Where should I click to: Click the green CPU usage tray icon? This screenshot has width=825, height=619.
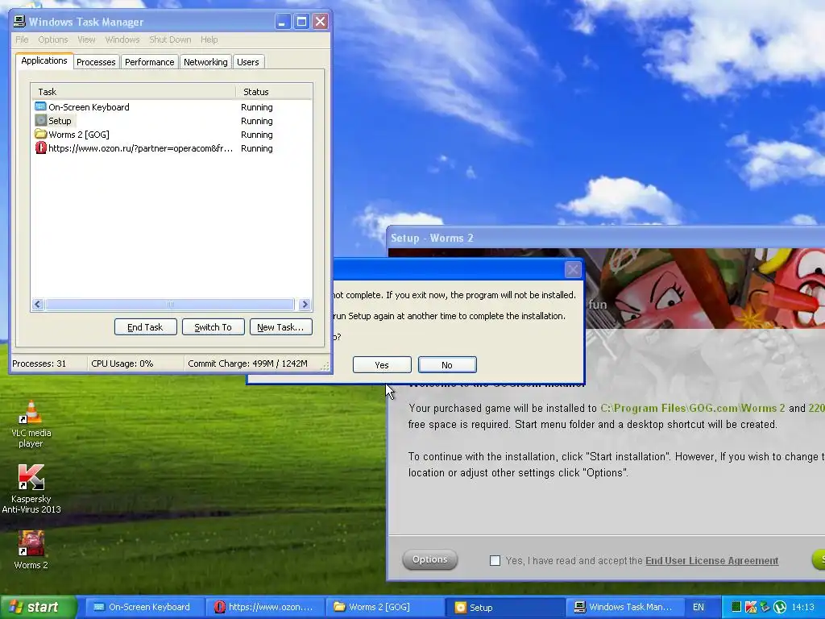[x=736, y=607]
